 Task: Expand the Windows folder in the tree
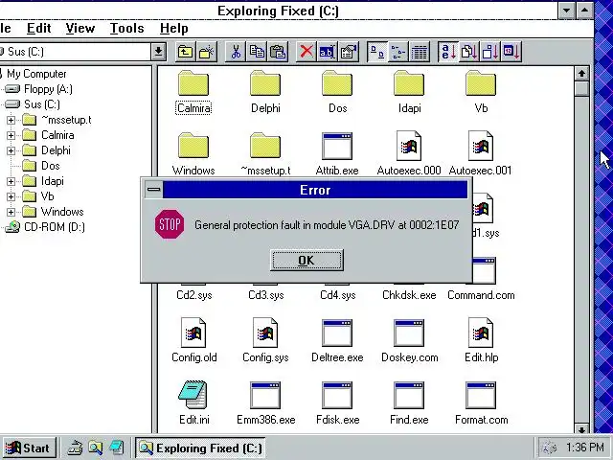11,212
